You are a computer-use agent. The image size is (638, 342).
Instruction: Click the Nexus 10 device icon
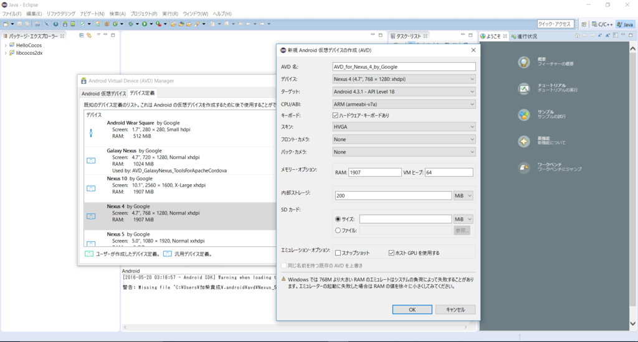coord(91,188)
